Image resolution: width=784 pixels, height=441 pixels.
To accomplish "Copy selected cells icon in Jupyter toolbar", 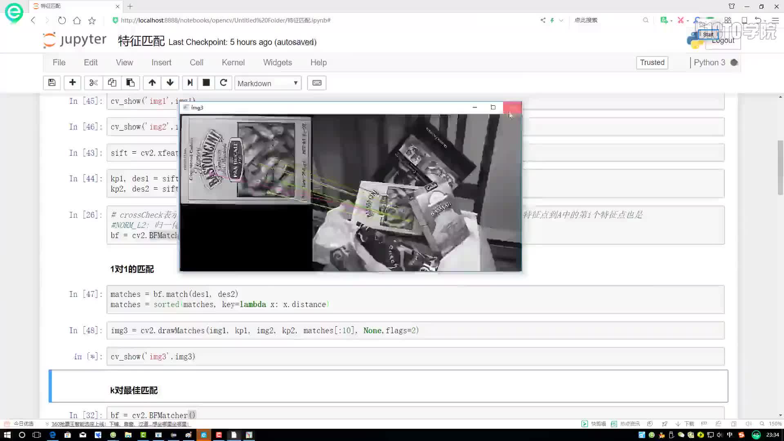I will [x=112, y=83].
